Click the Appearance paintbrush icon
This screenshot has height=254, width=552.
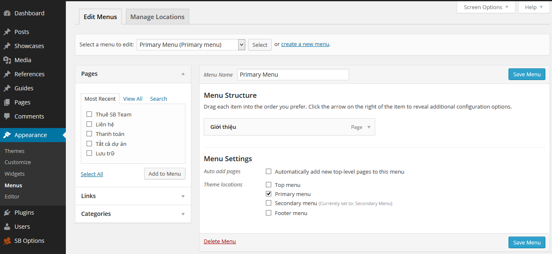(7, 135)
